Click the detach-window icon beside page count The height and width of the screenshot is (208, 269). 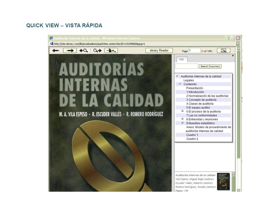point(224,50)
